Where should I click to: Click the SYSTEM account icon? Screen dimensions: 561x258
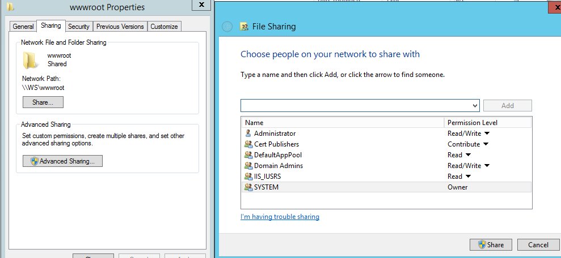pyautogui.click(x=248, y=187)
